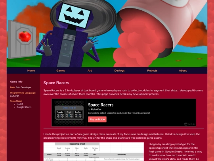The width and height of the screenshot is (214, 161).
Task: Click the Space Racers embed title
Action: click(x=101, y=105)
